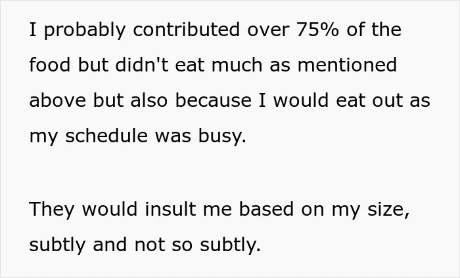Click the word "food"
The image size is (460, 278).
50,65
